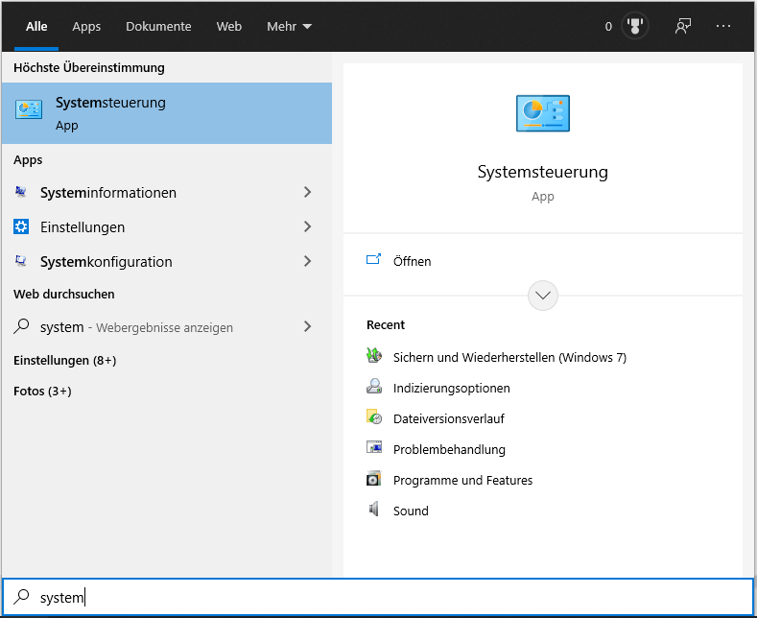Click the Programme und Features icon

(x=374, y=480)
